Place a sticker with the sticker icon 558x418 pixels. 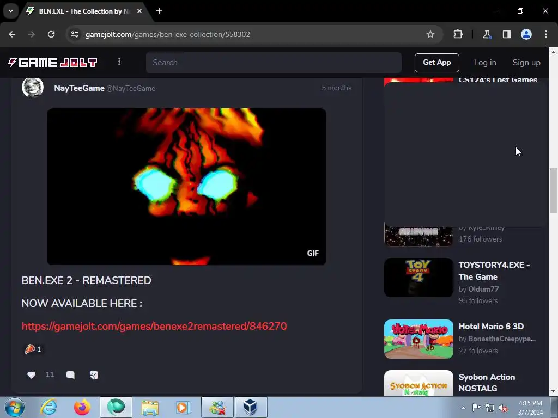(x=94, y=374)
